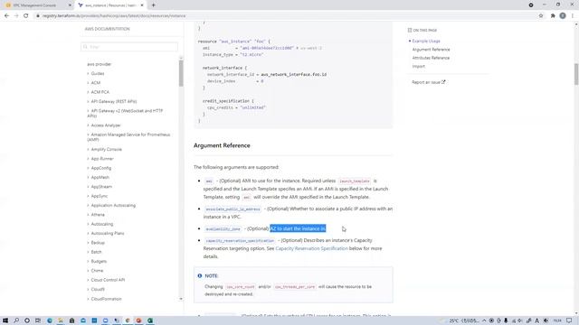Screen dimensions: 579x325
Task: Open Application Autoscaling sidebar item
Action: (113, 205)
